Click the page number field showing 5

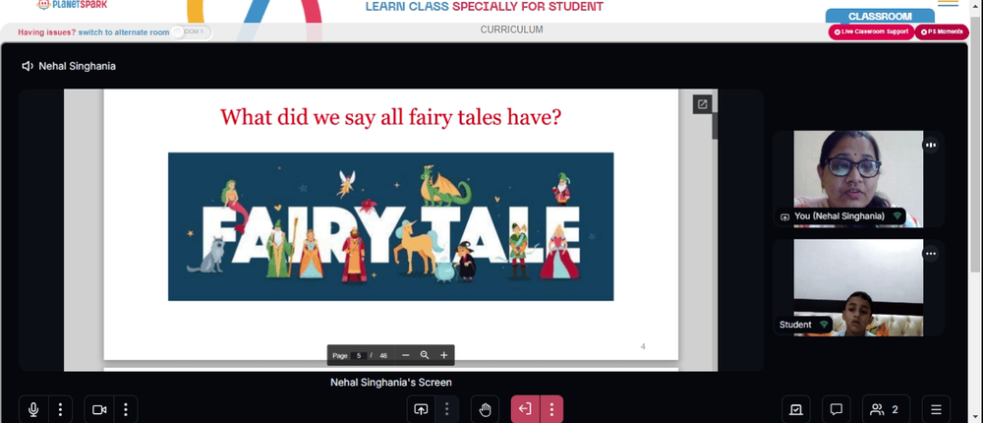pos(359,355)
